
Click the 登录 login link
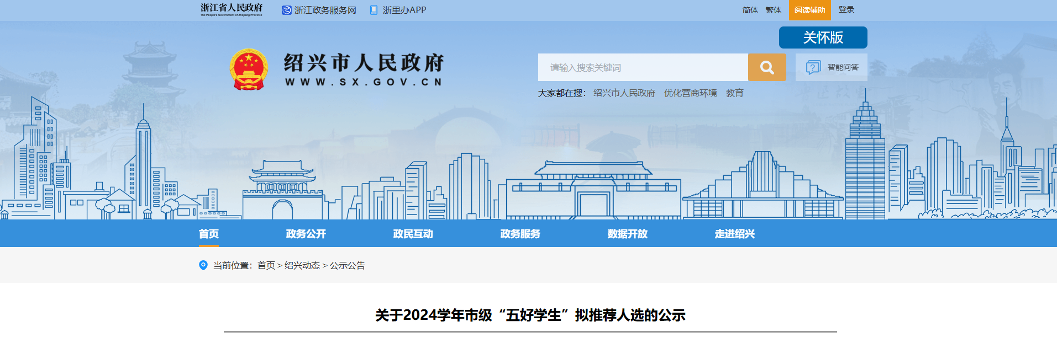pos(846,10)
